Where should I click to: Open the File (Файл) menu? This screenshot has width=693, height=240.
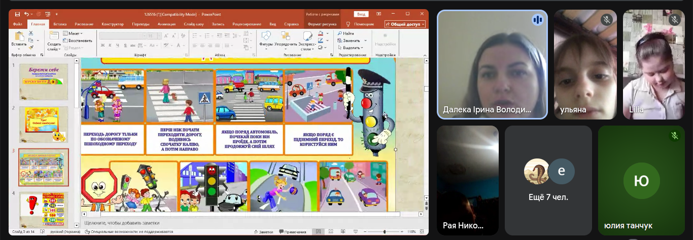click(x=17, y=24)
